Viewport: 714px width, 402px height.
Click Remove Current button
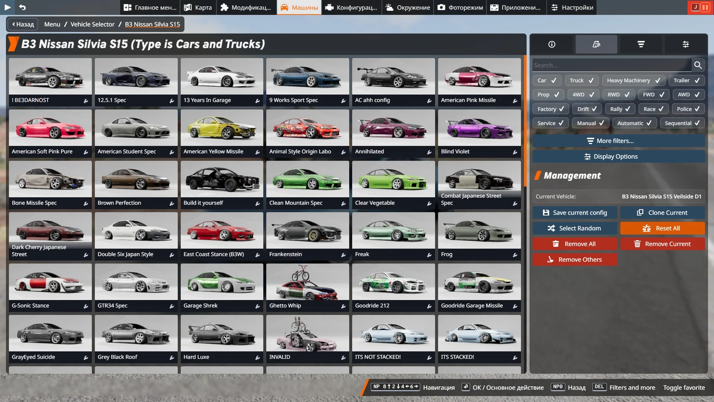(x=662, y=244)
